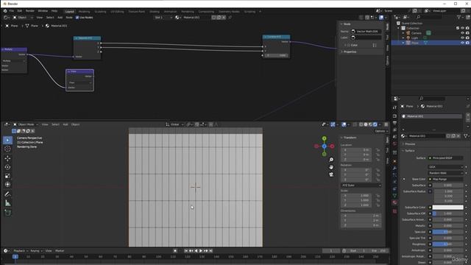Viewport: 471px width, 265px height.
Task: Enable solid viewport shading mode
Action: [366, 124]
